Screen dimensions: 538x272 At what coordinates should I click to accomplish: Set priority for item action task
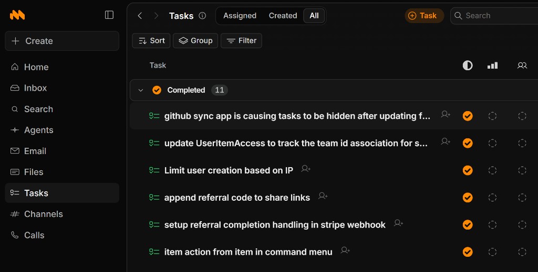[492, 252]
